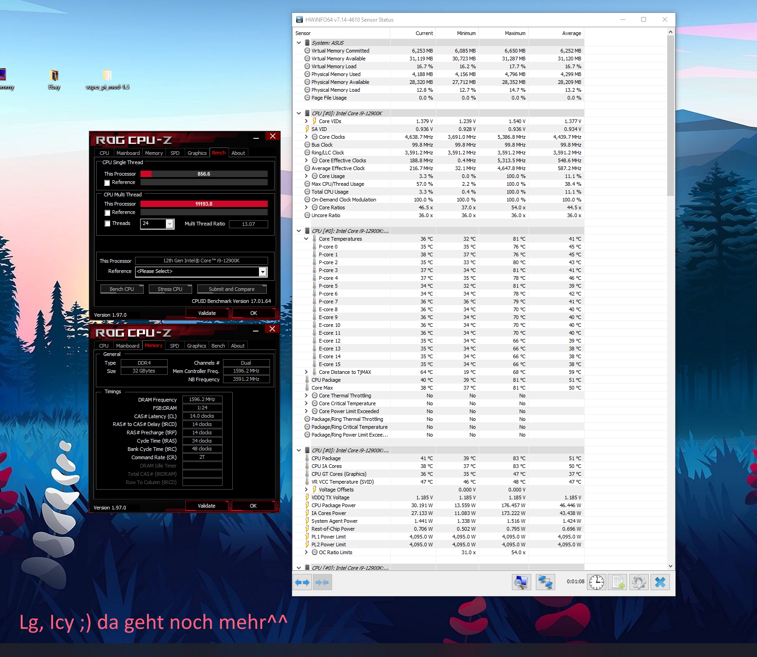
Task: Click the scroll-down arrow in HWiNFO
Action: pos(670,566)
